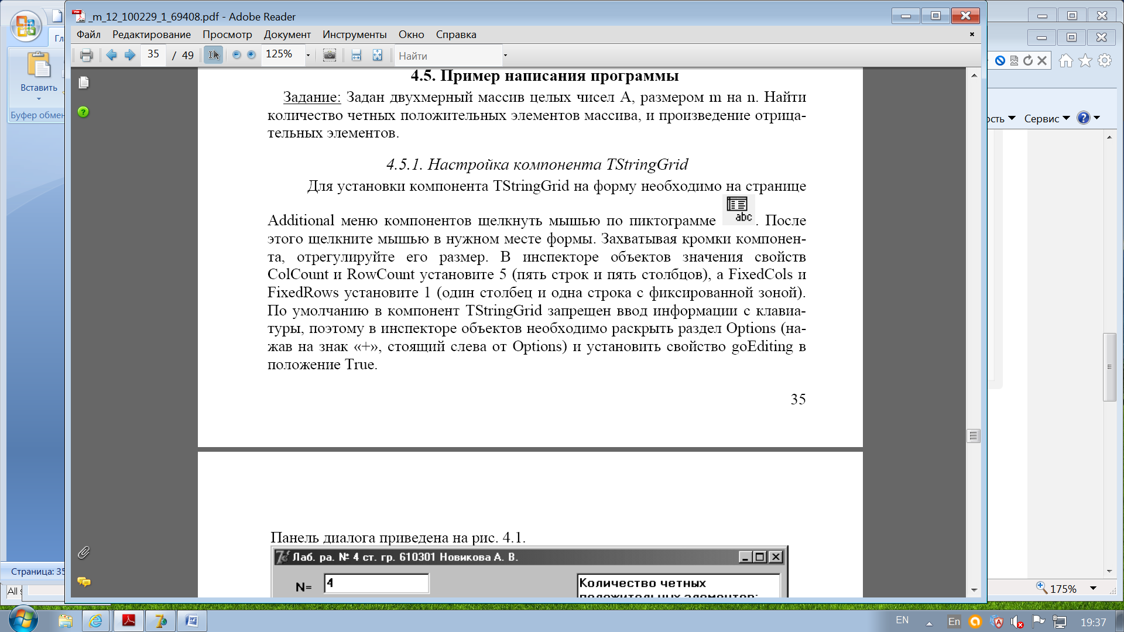
Task: Click the Adobe Reader vertical scrollbar thumb
Action: (974, 436)
